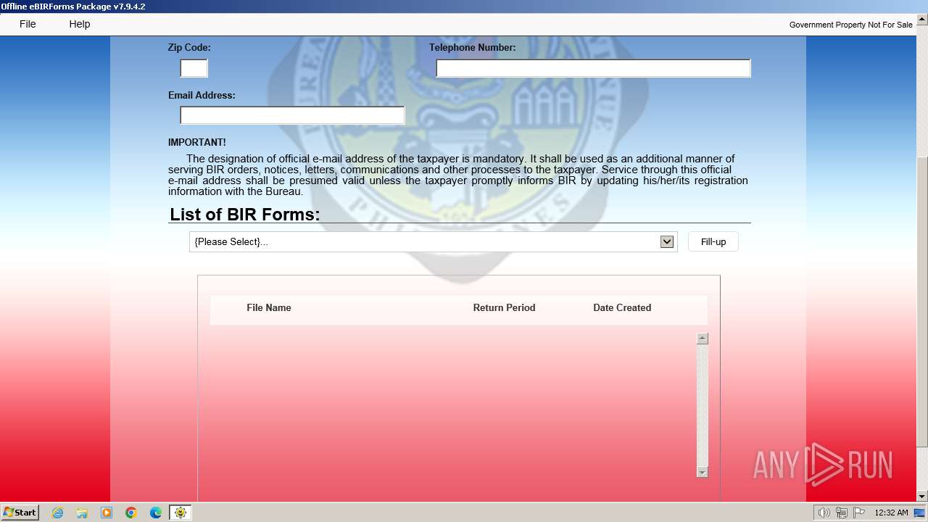Click the desktop peek tray icon
Screen dimensions: 928x522
(919, 513)
